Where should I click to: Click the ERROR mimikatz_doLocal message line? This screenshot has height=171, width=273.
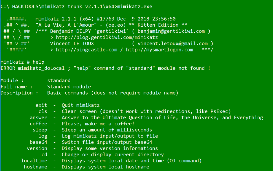[105, 68]
